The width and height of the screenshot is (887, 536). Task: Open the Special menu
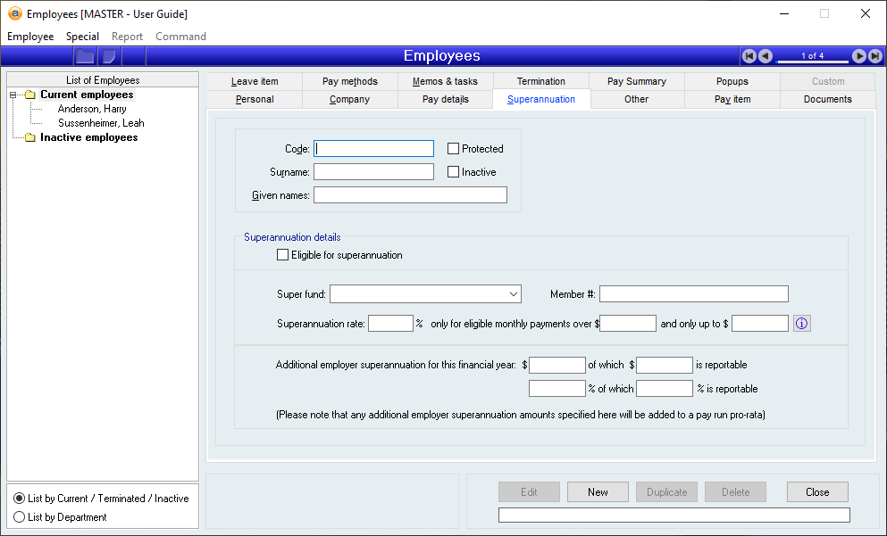pos(82,37)
